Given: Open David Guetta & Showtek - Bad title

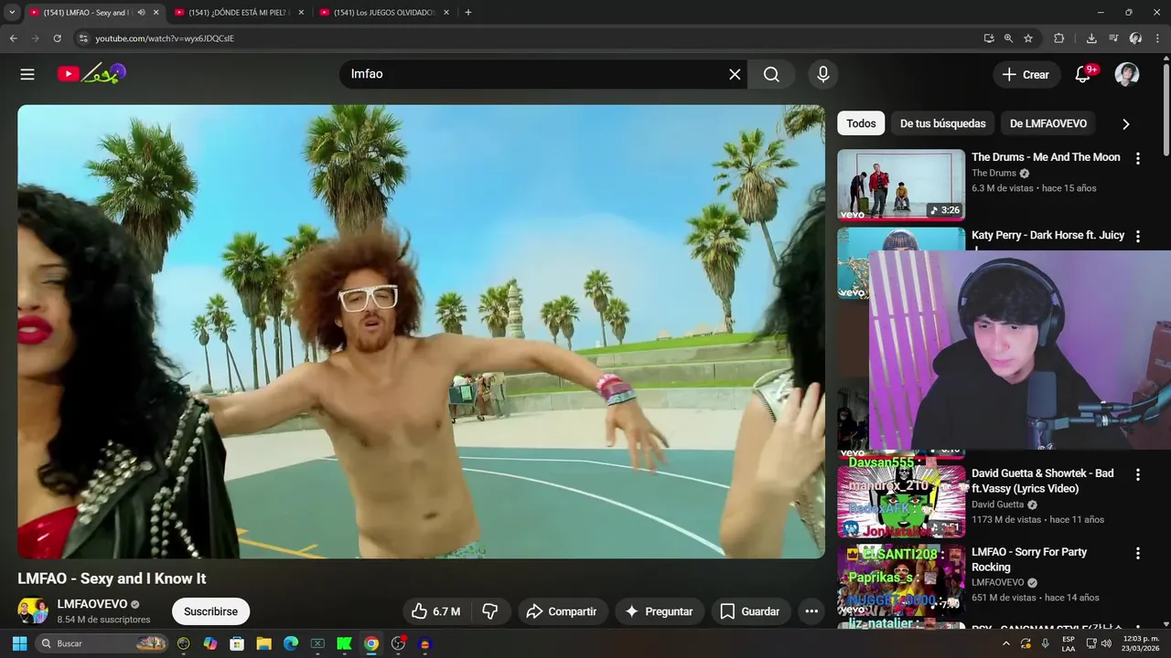Looking at the screenshot, I should point(1042,481).
